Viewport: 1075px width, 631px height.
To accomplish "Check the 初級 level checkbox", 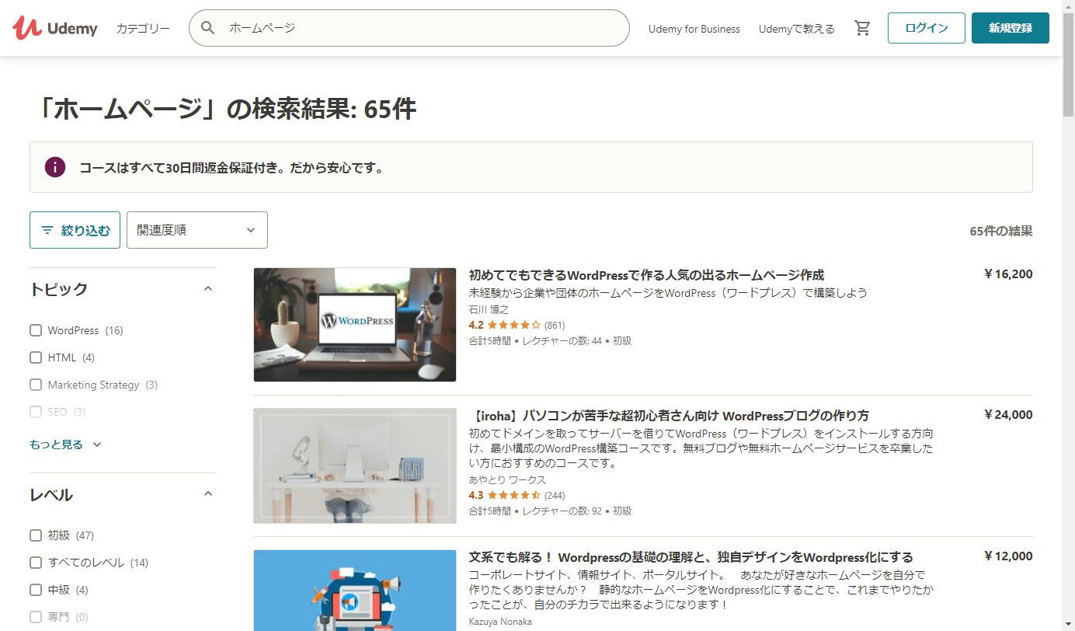I will coord(36,535).
